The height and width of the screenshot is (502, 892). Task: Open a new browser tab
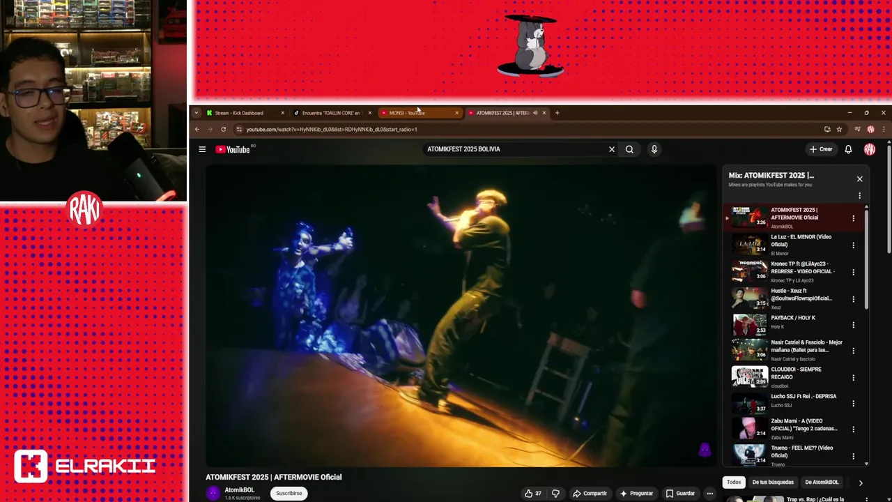click(x=557, y=113)
